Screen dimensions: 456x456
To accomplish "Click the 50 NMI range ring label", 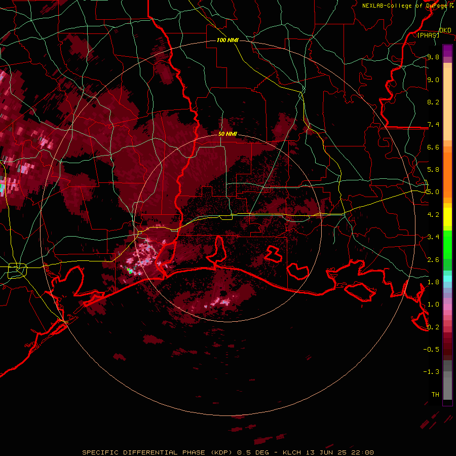I will point(227,134).
